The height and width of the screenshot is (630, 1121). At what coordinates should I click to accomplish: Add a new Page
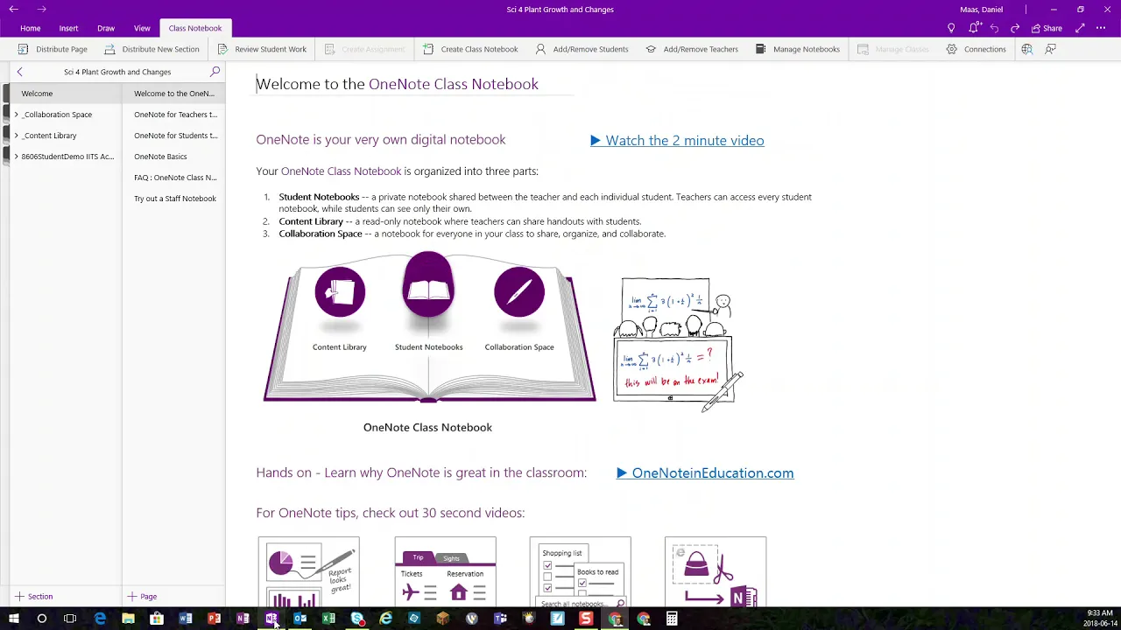click(x=142, y=597)
